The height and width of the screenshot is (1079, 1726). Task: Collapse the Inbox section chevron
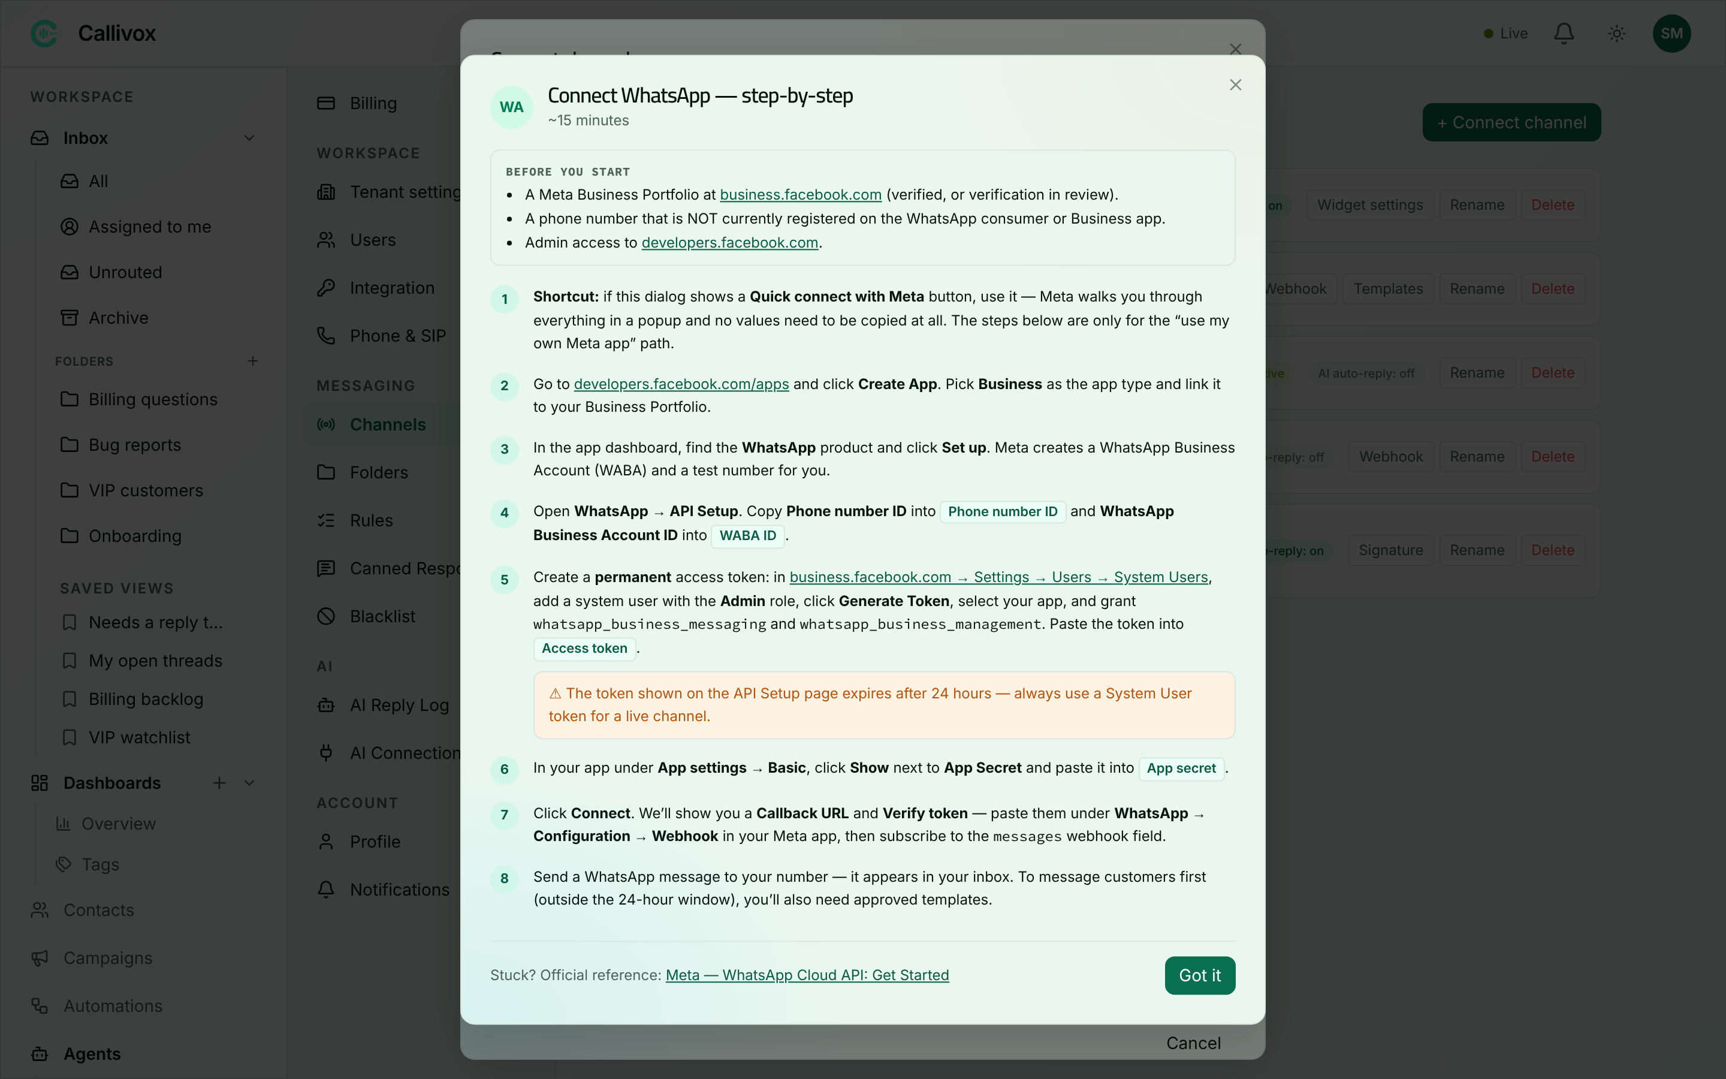(249, 138)
